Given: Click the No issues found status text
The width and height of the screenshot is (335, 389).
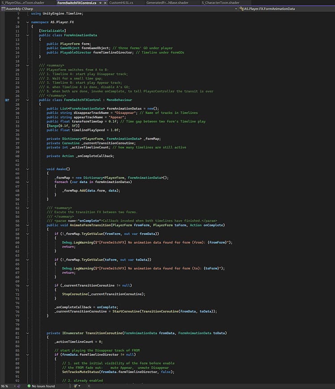Looking at the screenshot, I should coord(43,386).
